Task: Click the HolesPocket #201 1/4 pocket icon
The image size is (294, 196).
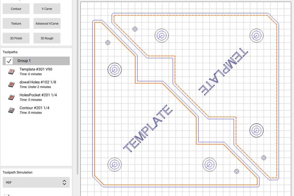Action: point(11,97)
